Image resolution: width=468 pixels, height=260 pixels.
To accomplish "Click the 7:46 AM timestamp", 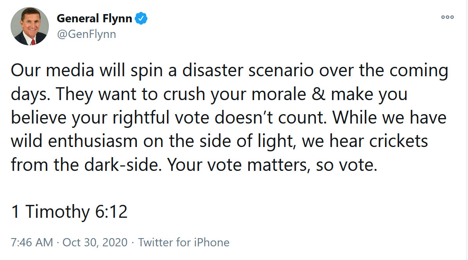I will point(32,242).
